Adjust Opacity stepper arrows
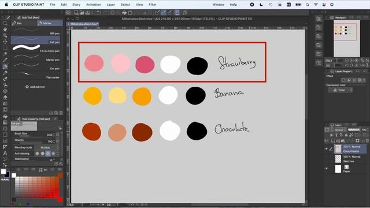370x208 pixels. tap(54, 142)
